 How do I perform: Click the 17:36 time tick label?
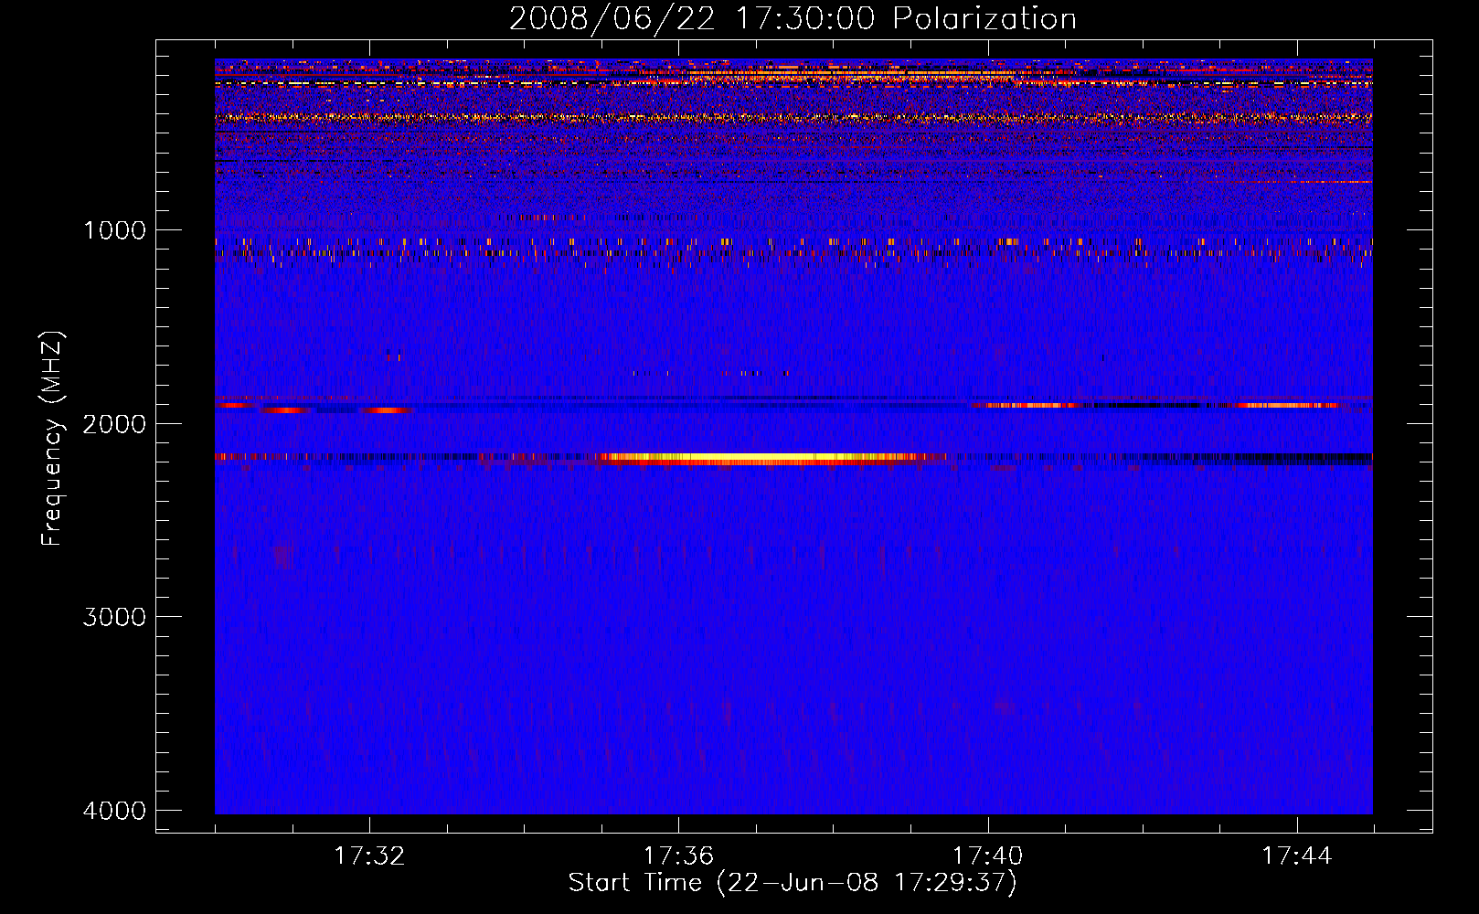click(x=678, y=856)
